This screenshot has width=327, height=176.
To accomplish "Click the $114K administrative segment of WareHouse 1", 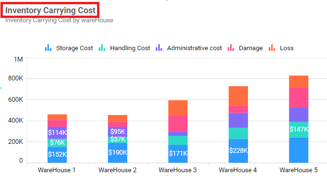I will click(x=57, y=133).
